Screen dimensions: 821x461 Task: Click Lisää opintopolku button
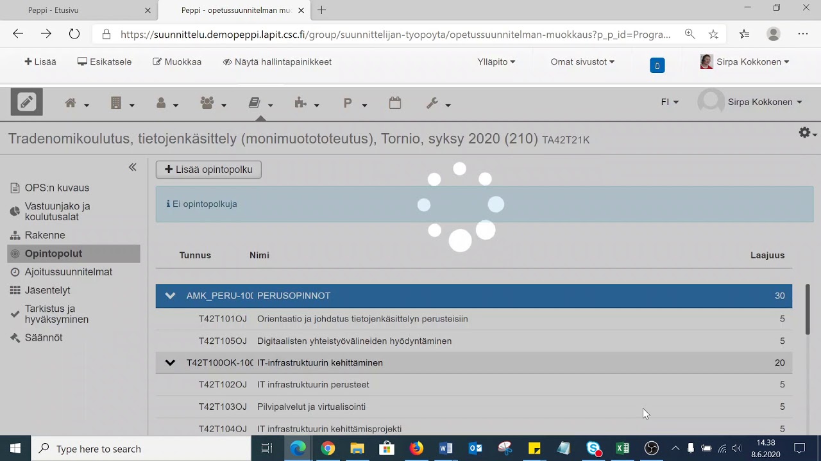click(208, 170)
